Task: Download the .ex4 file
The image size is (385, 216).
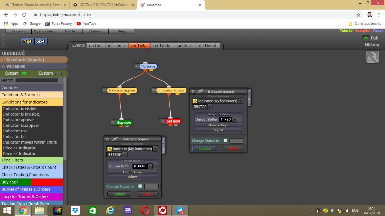Action: tap(41, 41)
